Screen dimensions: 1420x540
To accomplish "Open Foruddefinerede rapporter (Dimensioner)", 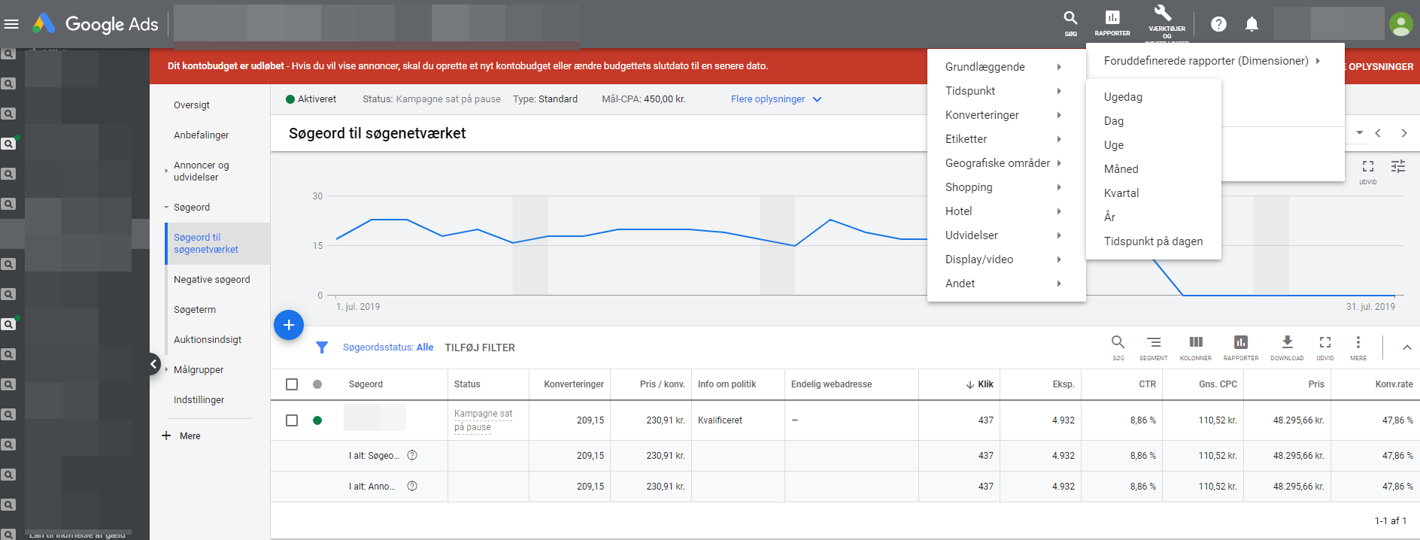I will pyautogui.click(x=1214, y=61).
